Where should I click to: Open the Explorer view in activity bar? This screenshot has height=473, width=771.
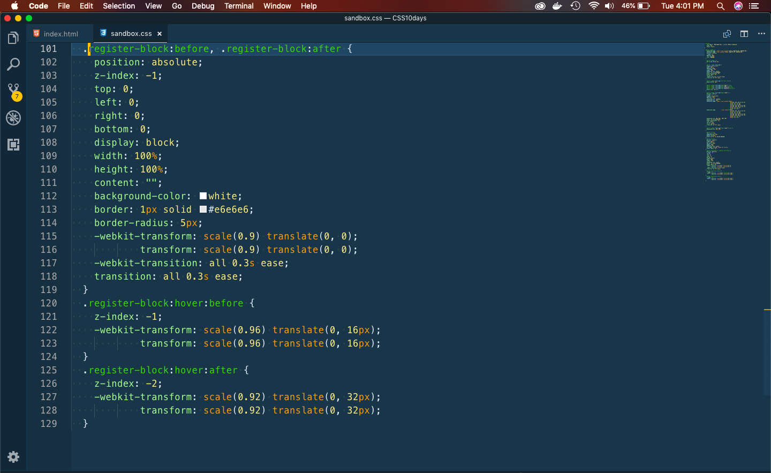pyautogui.click(x=13, y=38)
